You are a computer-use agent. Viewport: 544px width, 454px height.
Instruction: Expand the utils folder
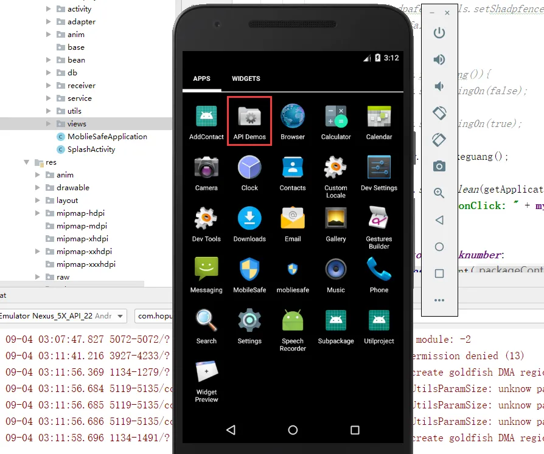pos(49,111)
